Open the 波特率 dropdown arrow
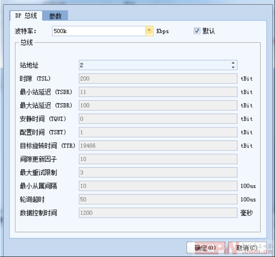The height and width of the screenshot is (257, 275). click(x=149, y=31)
